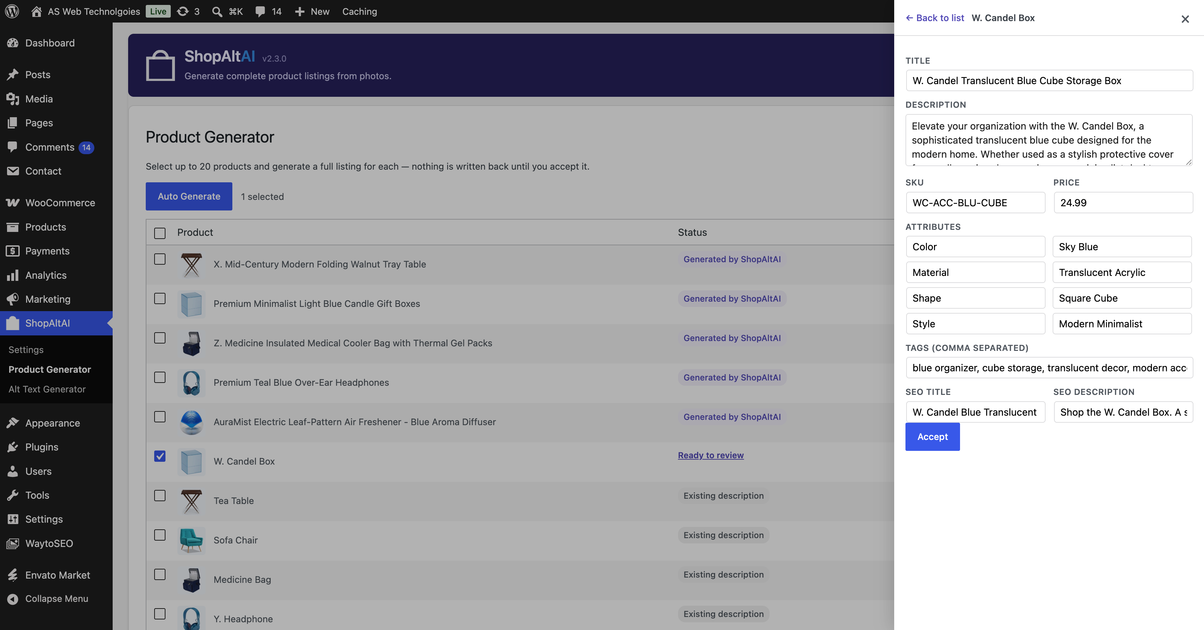Click the plus New icon
This screenshot has width=1204, height=630.
(300, 11)
